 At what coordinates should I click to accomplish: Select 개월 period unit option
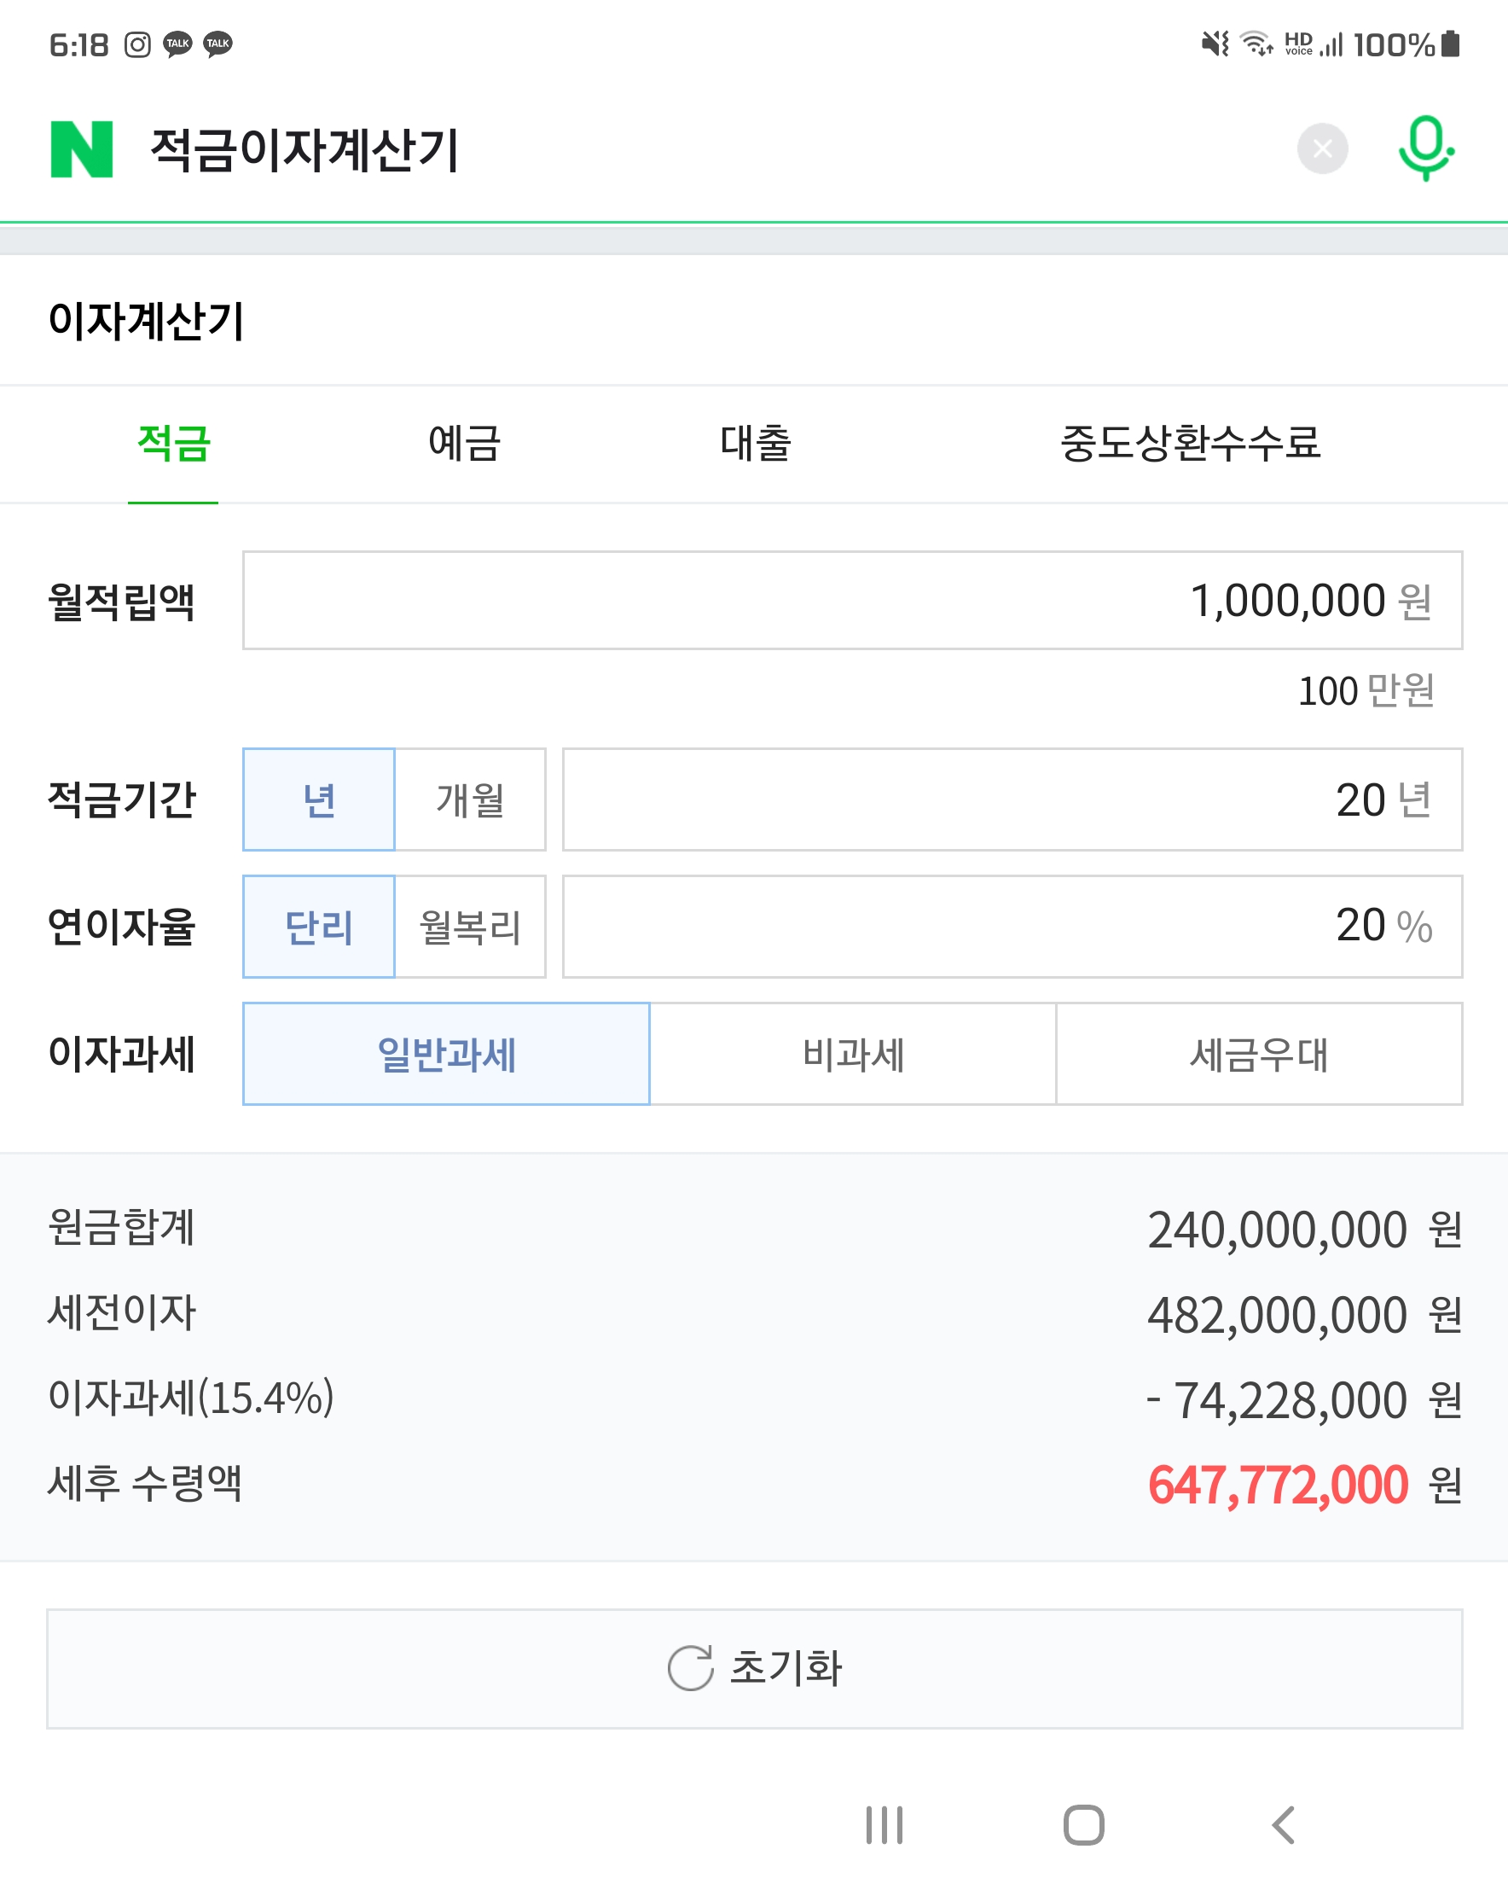coord(470,800)
